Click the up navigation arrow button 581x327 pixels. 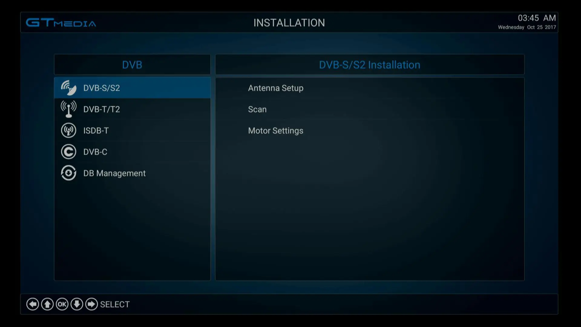point(47,304)
